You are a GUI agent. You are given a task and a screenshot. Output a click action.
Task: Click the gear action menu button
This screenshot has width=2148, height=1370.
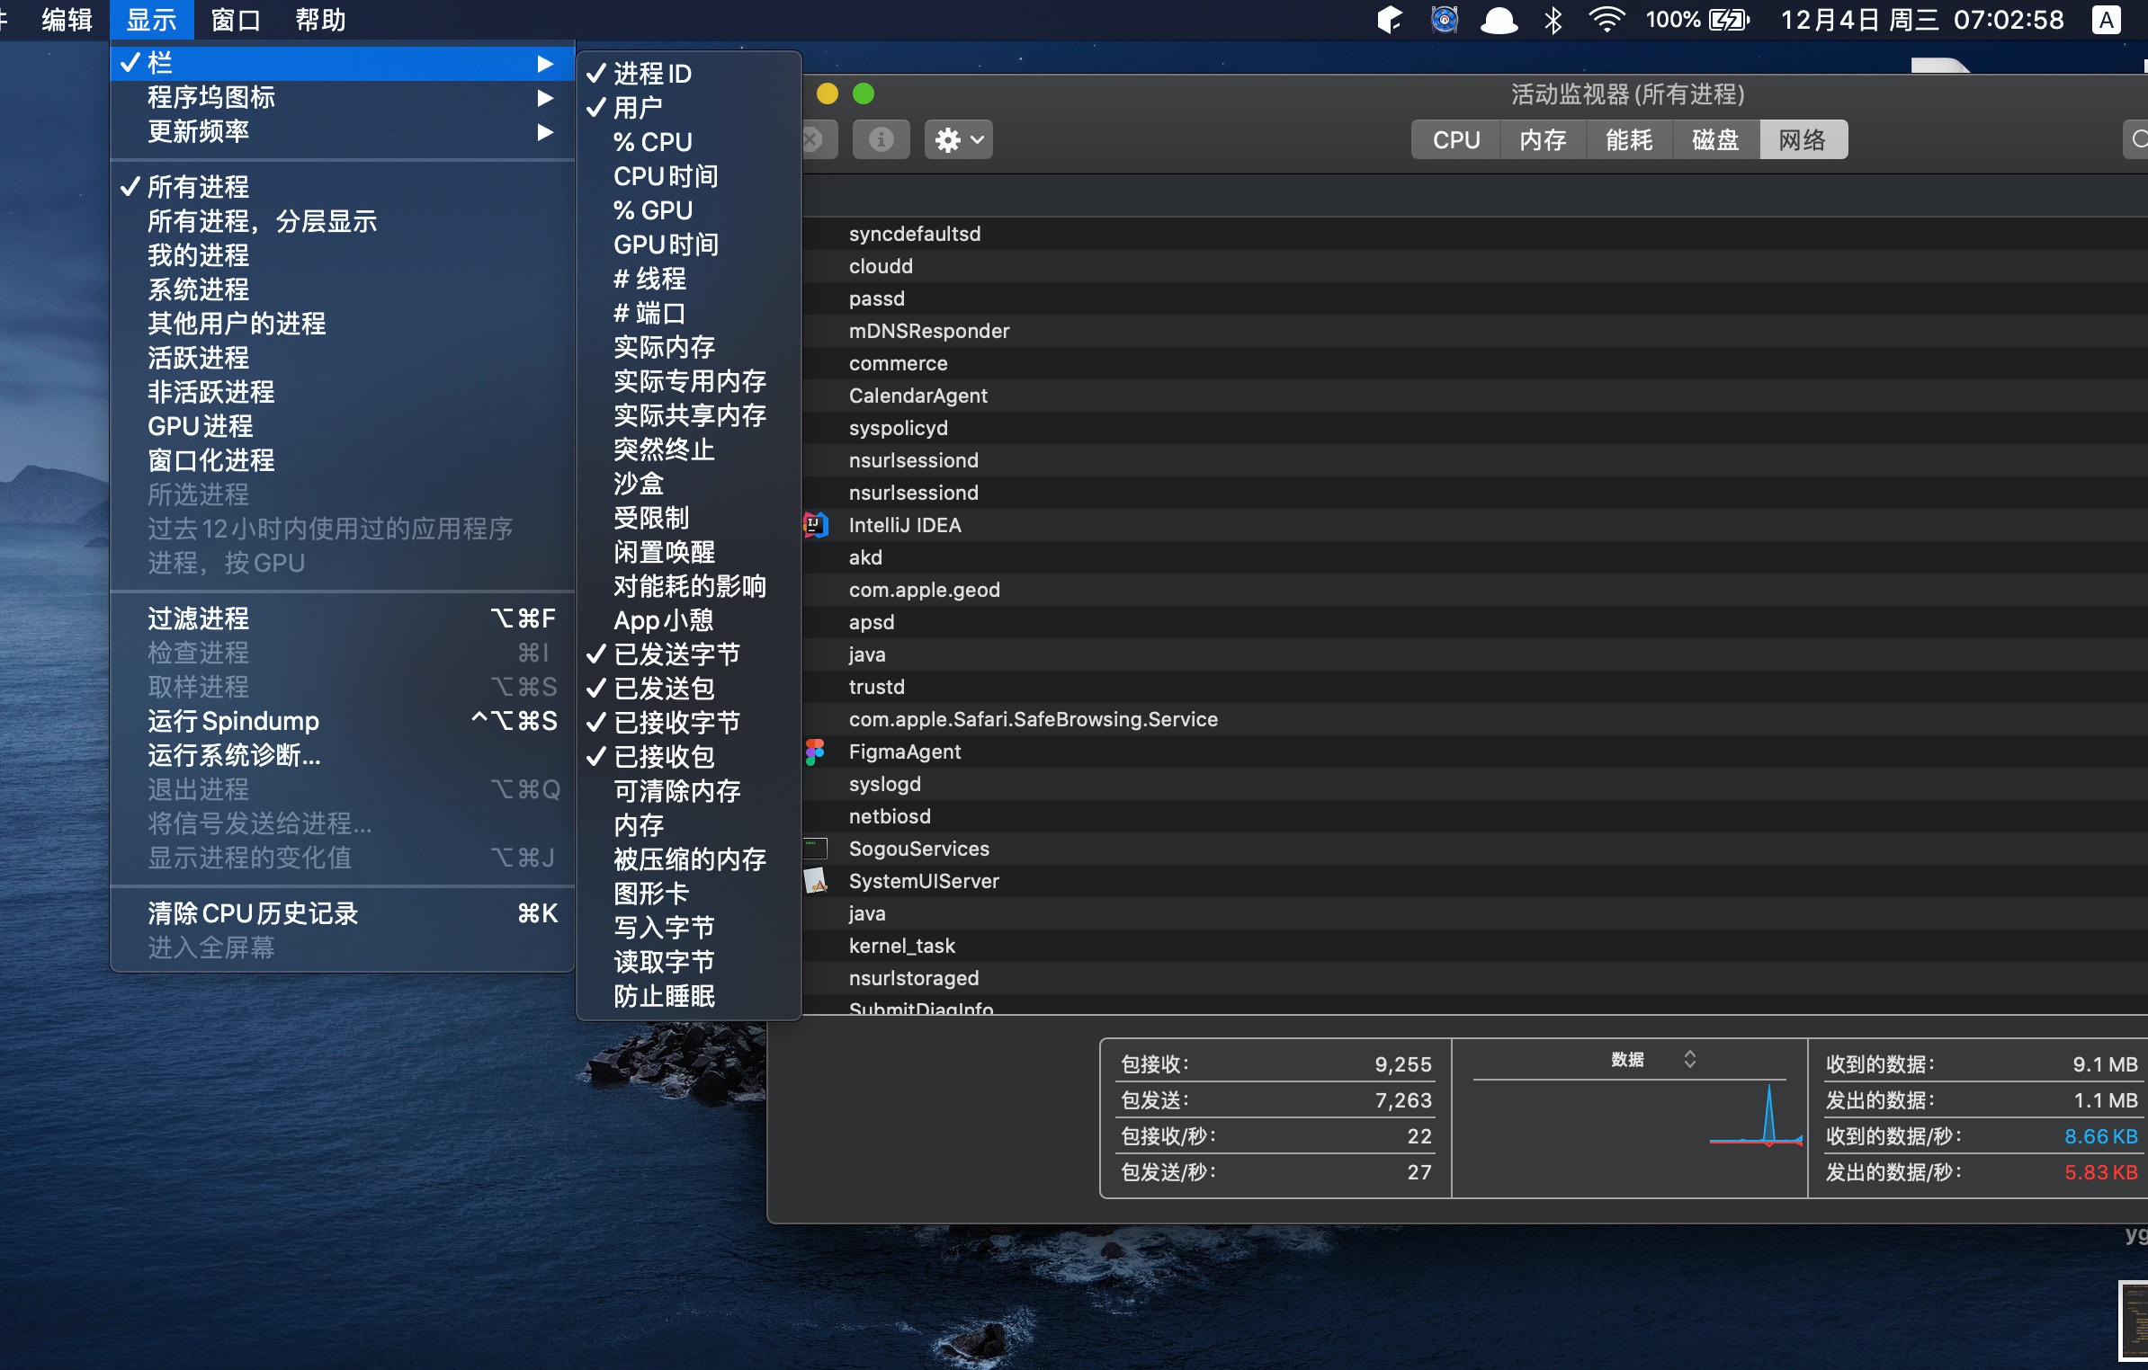[958, 140]
